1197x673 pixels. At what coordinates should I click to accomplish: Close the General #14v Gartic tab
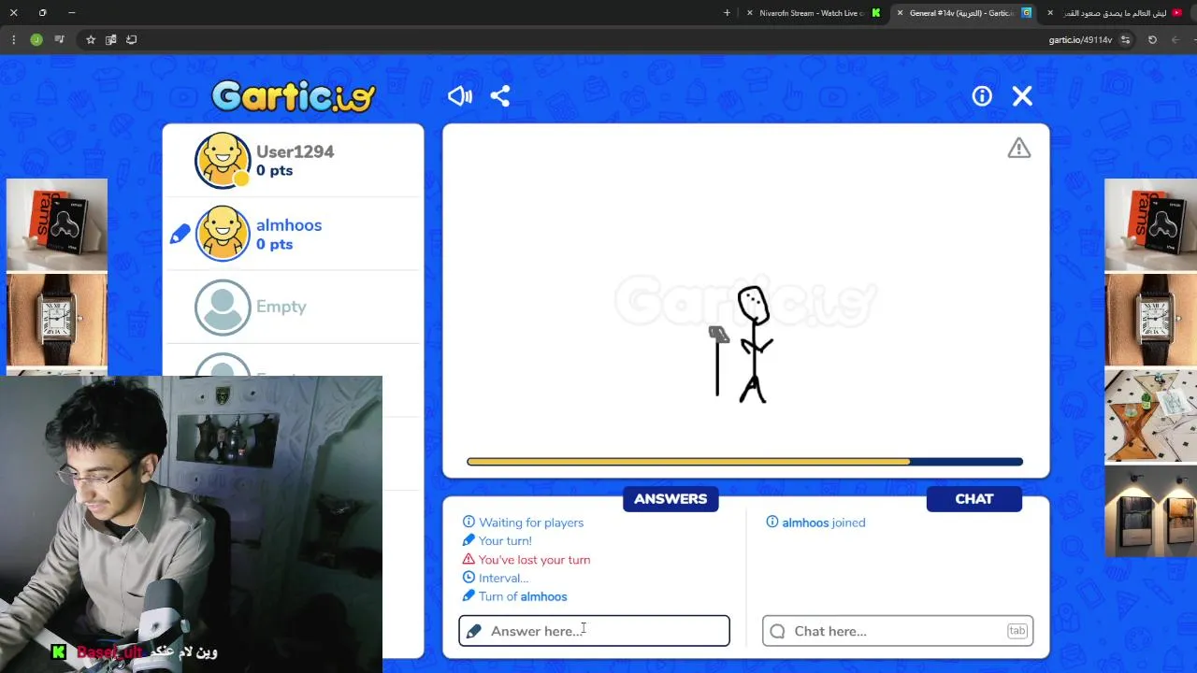[x=900, y=13]
